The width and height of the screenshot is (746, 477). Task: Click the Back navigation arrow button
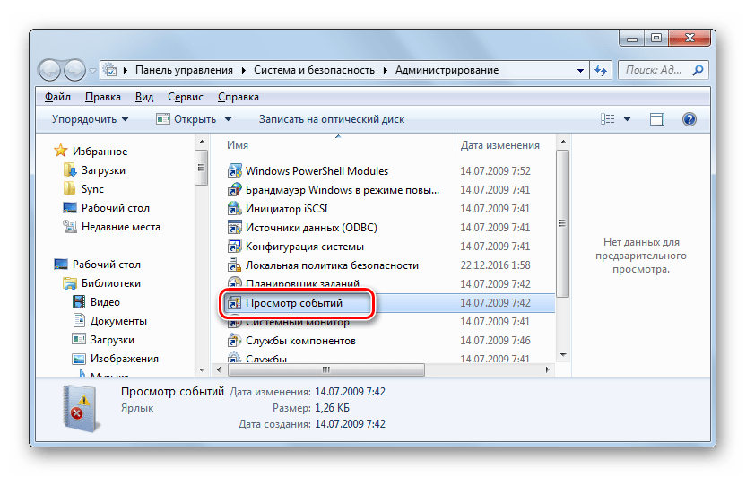[49, 71]
